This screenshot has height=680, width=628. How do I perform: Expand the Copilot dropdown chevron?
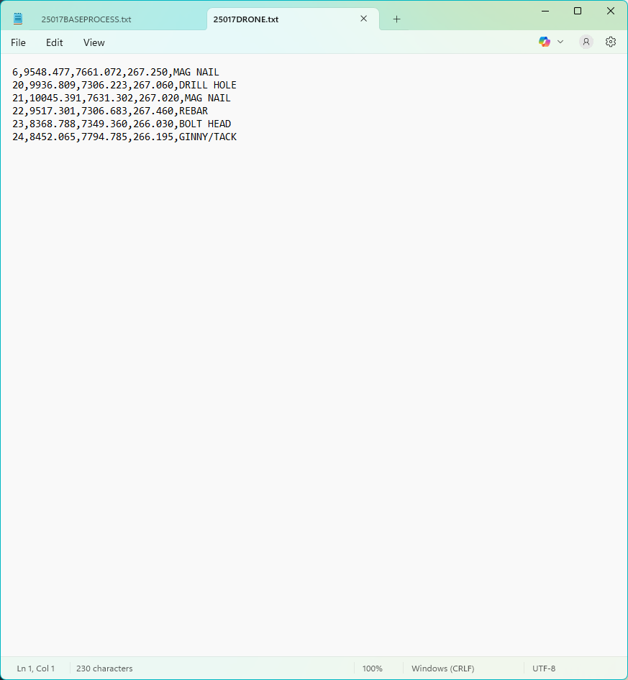click(560, 42)
